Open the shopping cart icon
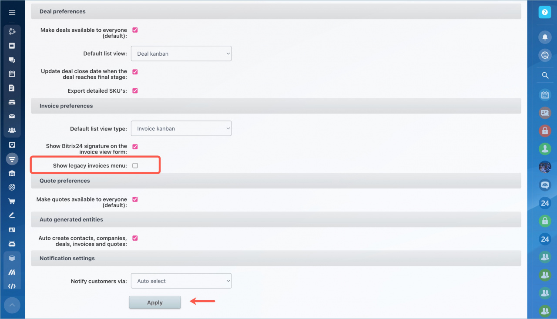This screenshot has width=557, height=319. [x=12, y=201]
